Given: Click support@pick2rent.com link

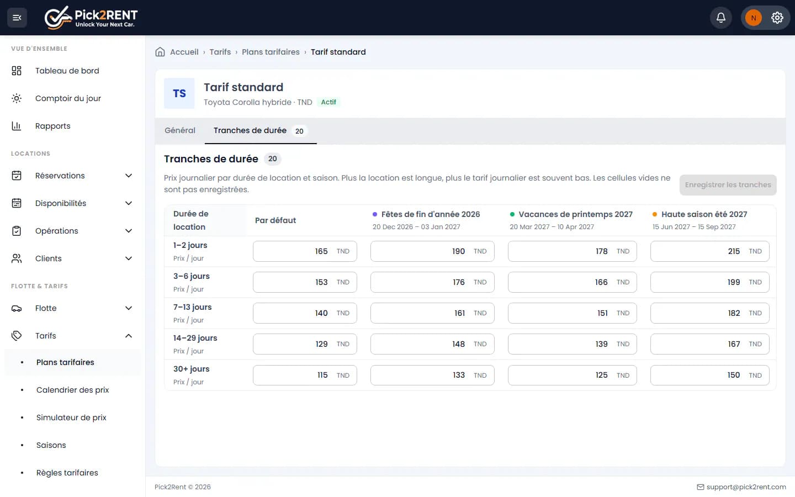Looking at the screenshot, I should tap(746, 487).
